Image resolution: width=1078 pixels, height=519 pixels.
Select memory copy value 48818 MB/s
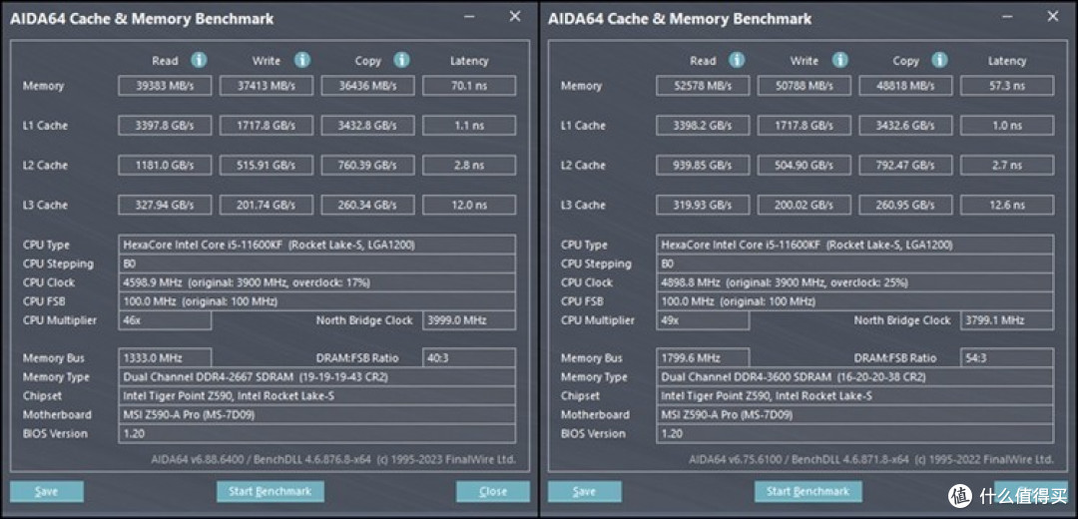click(x=905, y=86)
